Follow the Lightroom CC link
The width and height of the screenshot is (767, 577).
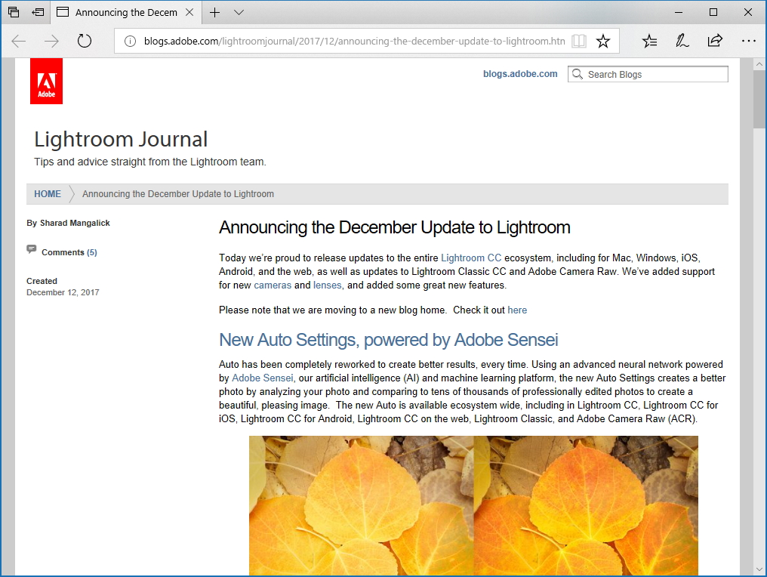tap(471, 258)
